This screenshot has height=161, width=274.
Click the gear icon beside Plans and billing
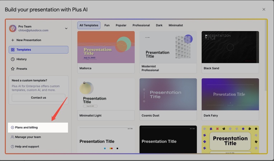point(12,127)
